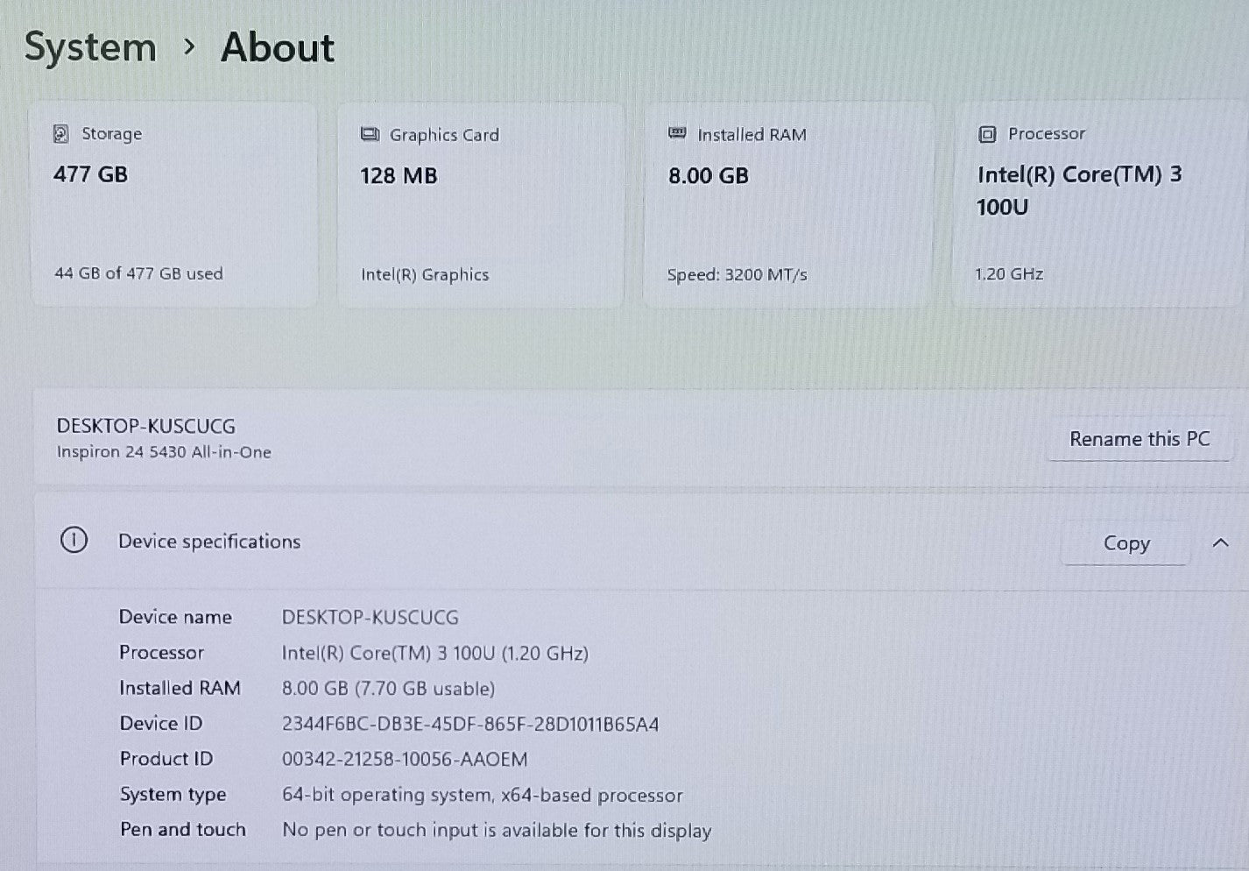Click the Pen and touch value text

[x=497, y=830]
